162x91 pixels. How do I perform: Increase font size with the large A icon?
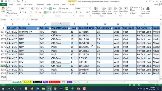[x=39, y=9]
